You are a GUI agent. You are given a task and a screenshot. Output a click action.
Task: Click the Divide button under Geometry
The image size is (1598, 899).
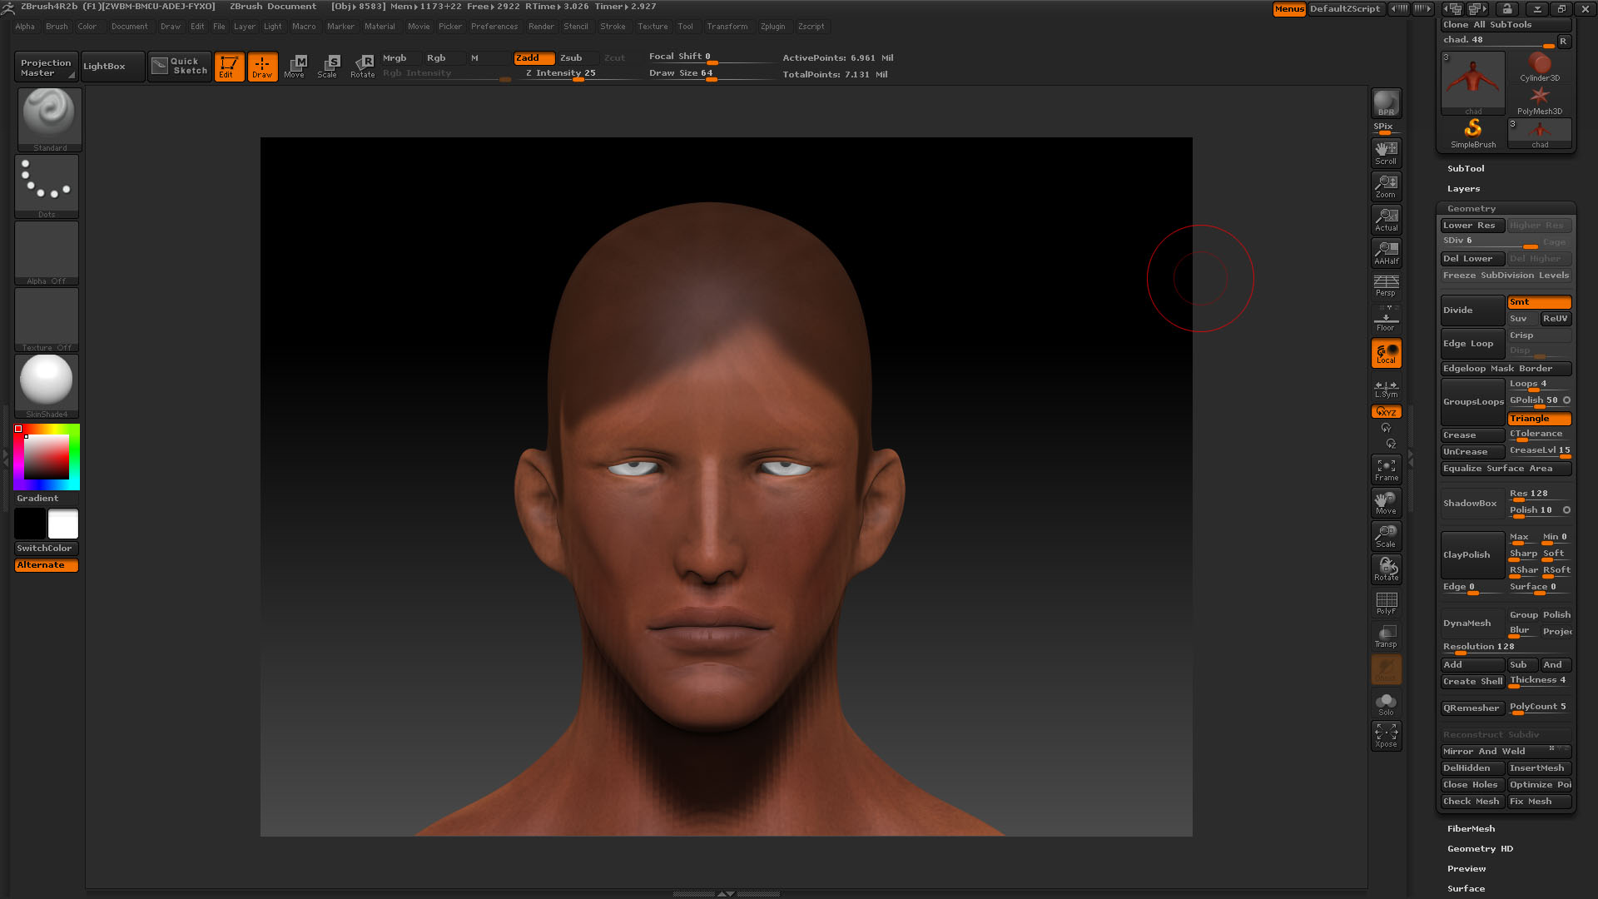[1471, 309]
